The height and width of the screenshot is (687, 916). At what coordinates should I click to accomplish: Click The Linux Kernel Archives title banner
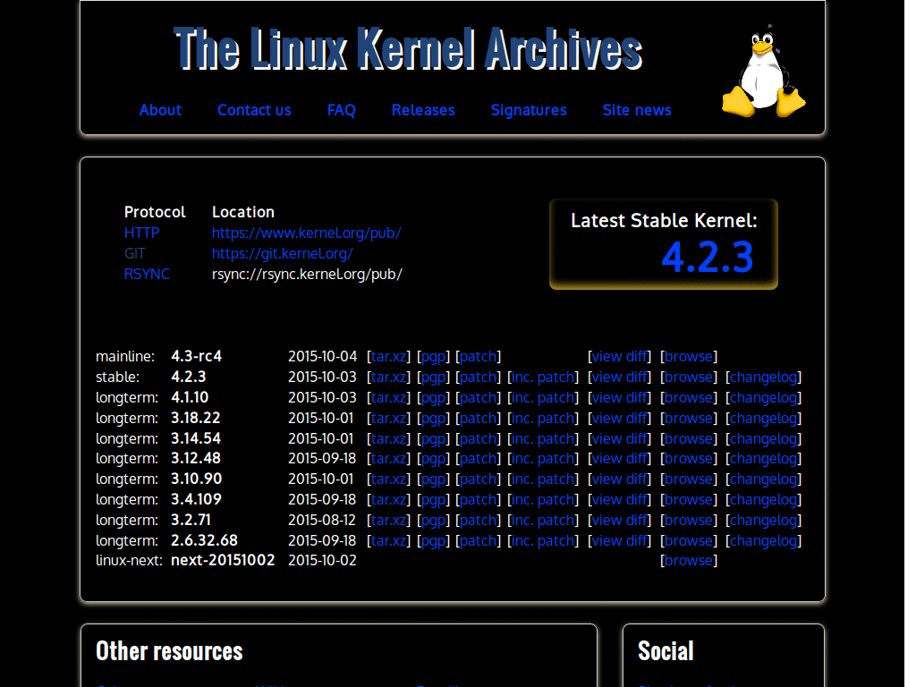[409, 49]
